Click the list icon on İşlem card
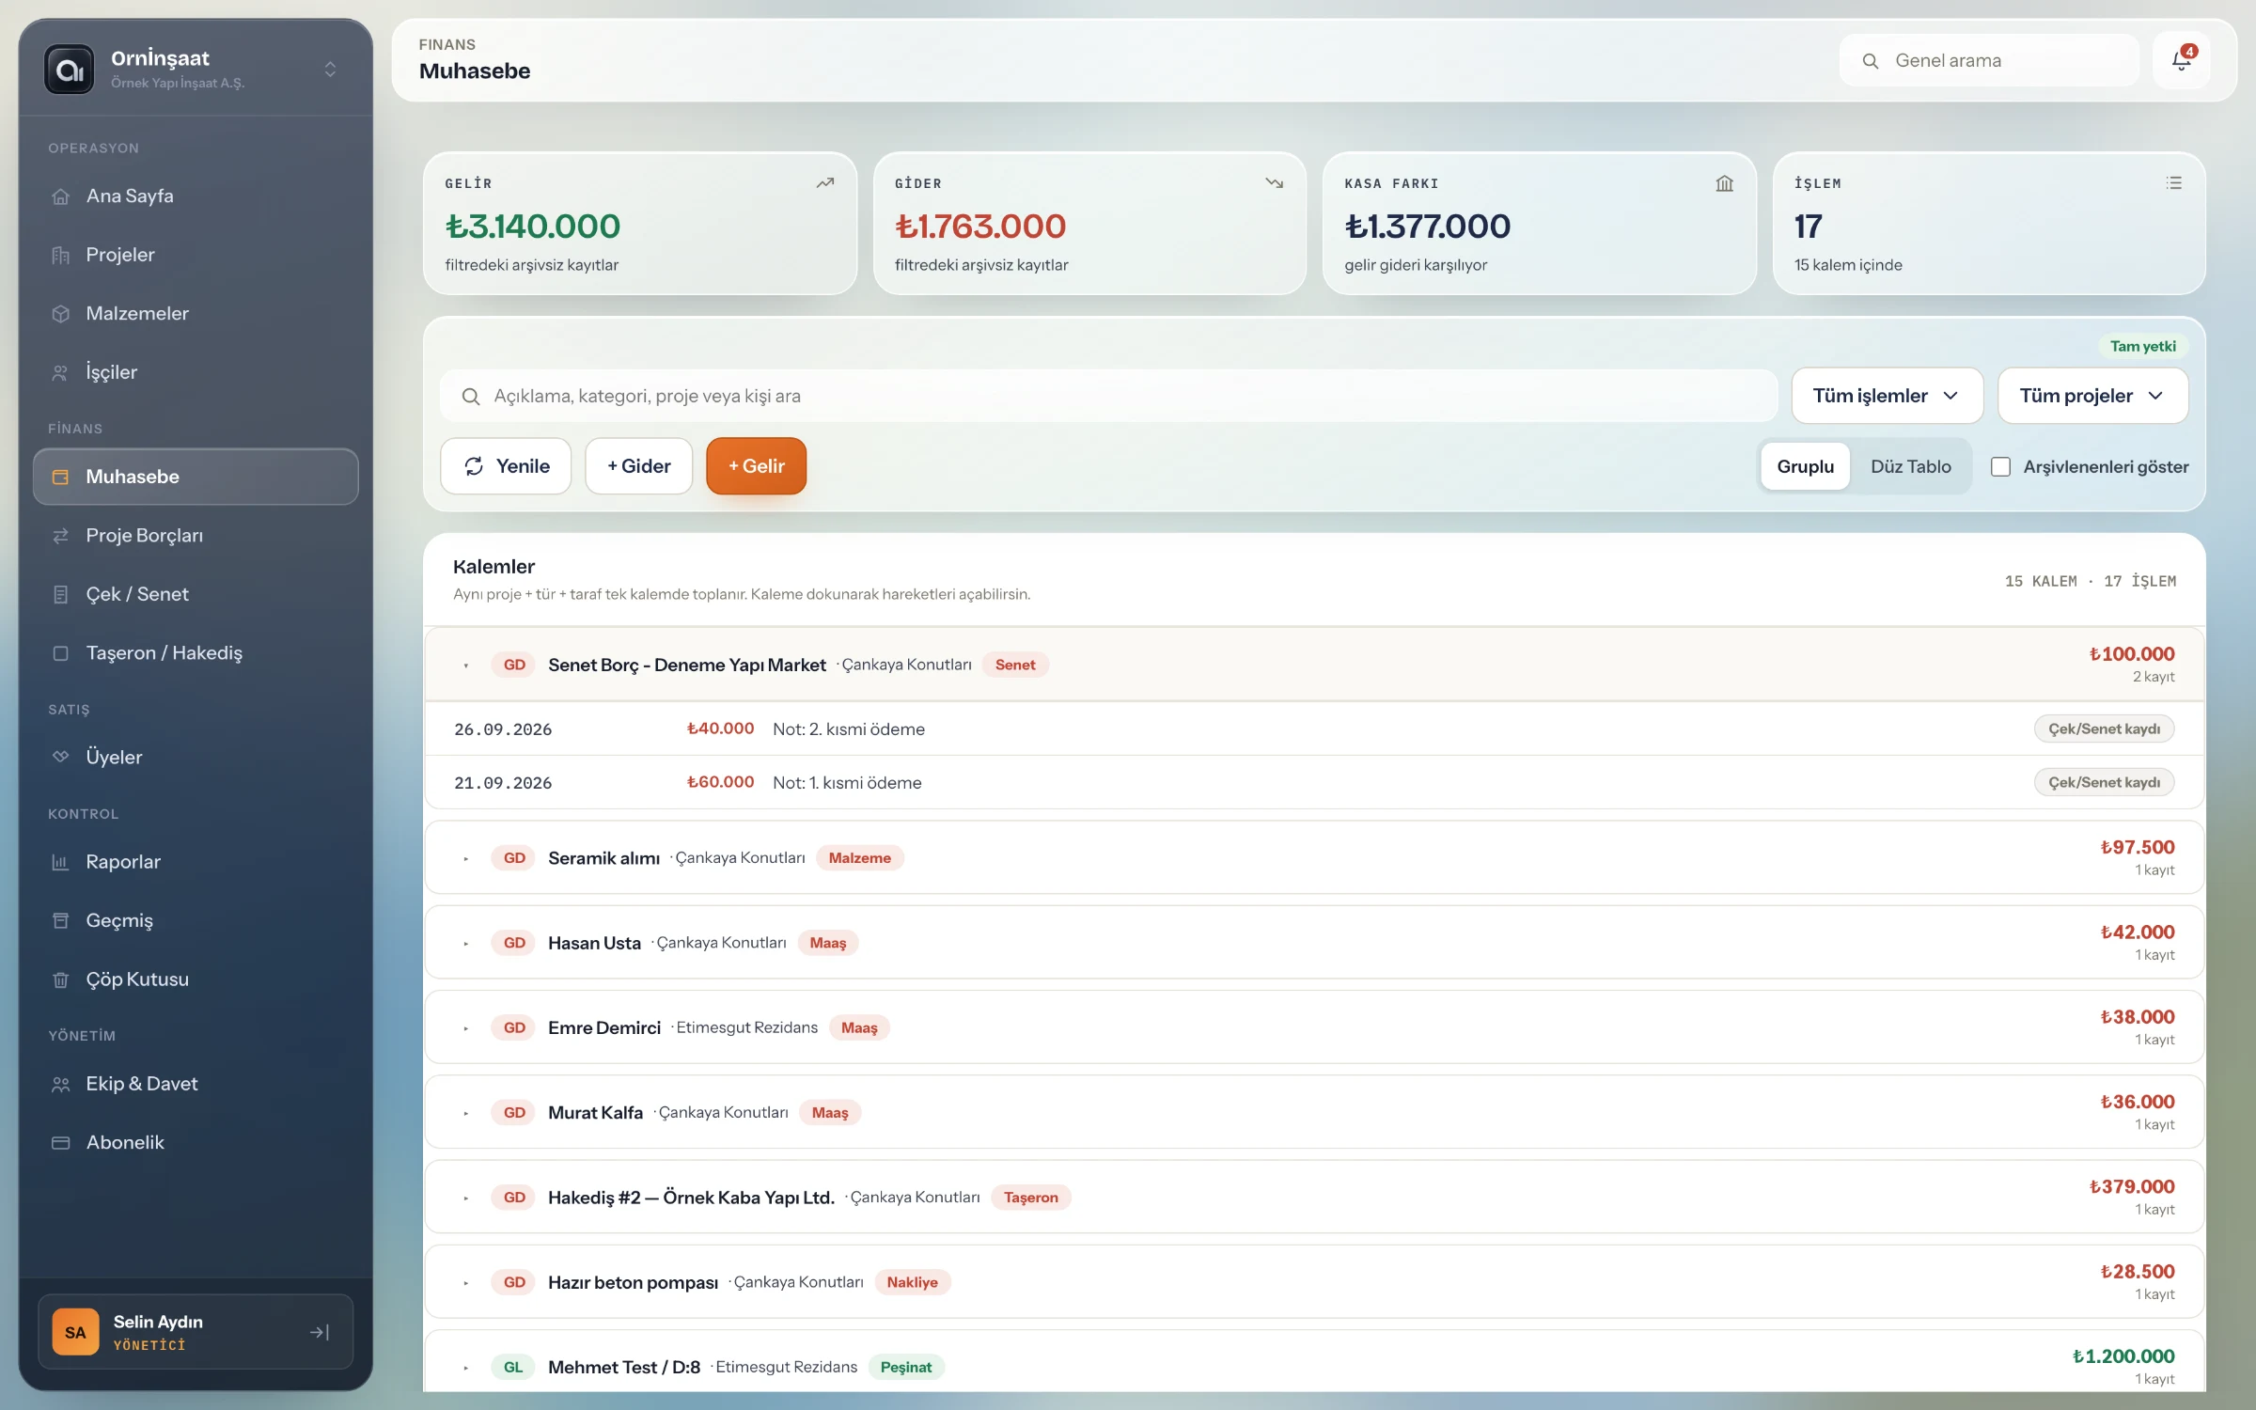The width and height of the screenshot is (2256, 1410). (2173, 183)
